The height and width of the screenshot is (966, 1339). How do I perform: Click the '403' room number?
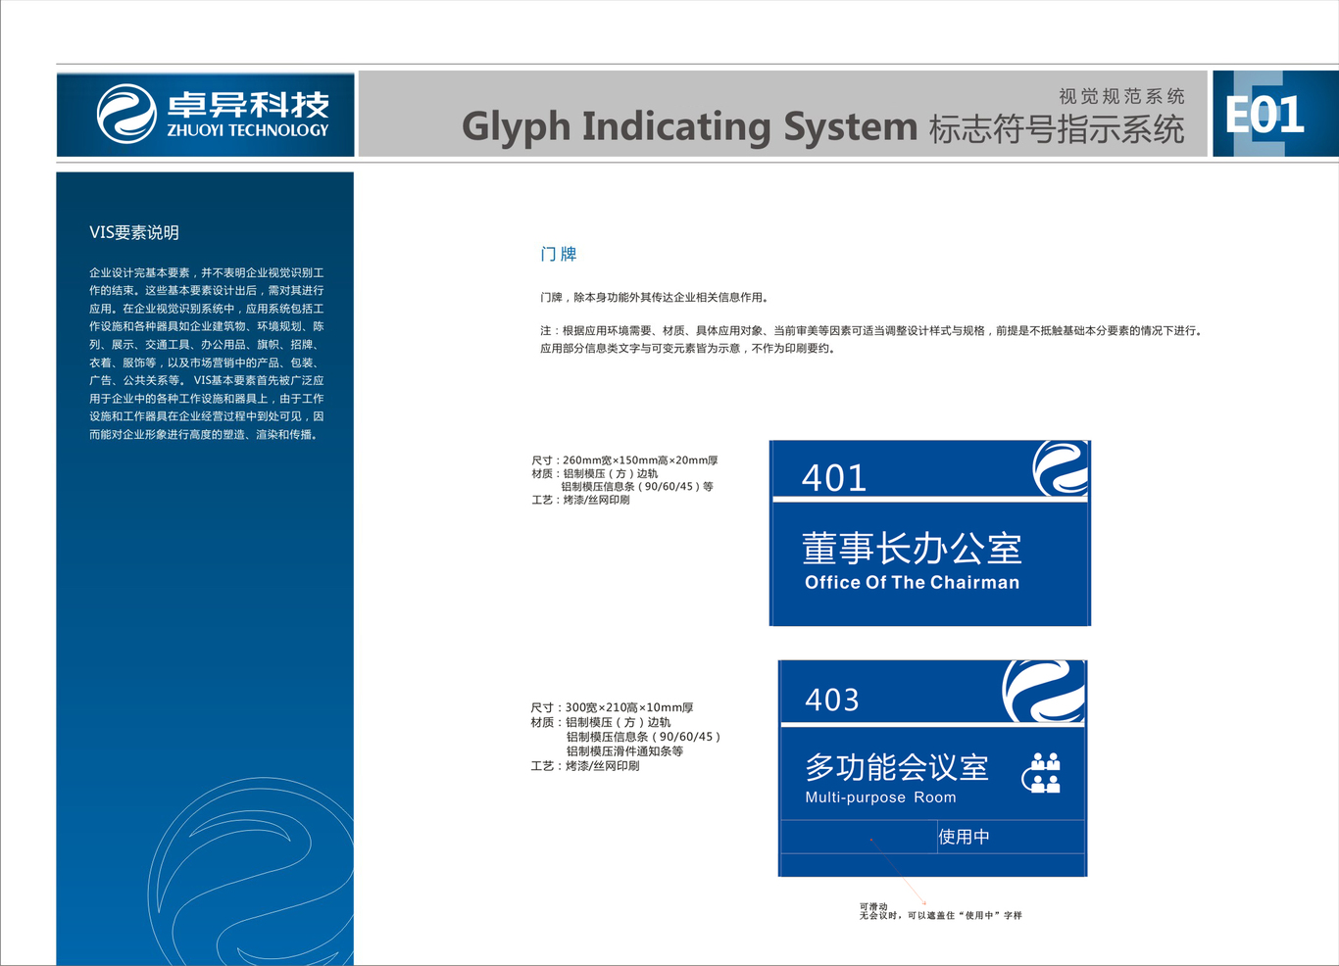832,700
